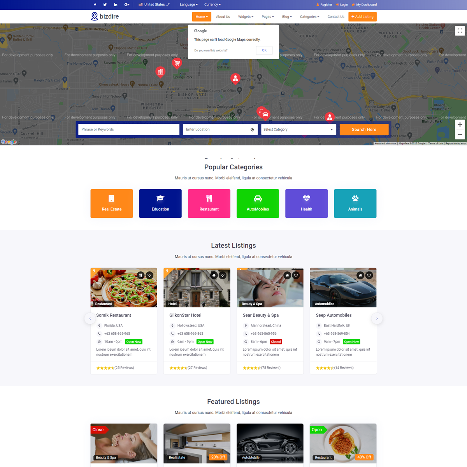
Task: Open the Language dropdown
Action: pyautogui.click(x=189, y=4)
